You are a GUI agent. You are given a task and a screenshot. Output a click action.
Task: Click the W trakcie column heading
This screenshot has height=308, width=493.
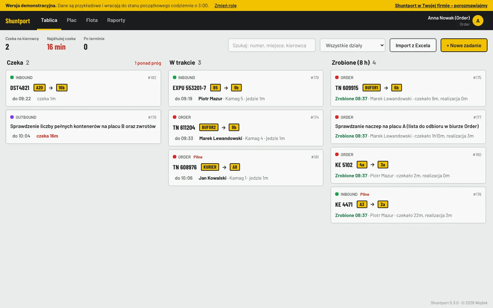pyautogui.click(x=182, y=63)
